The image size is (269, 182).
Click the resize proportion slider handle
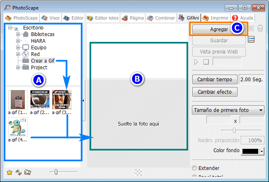(x=234, y=130)
